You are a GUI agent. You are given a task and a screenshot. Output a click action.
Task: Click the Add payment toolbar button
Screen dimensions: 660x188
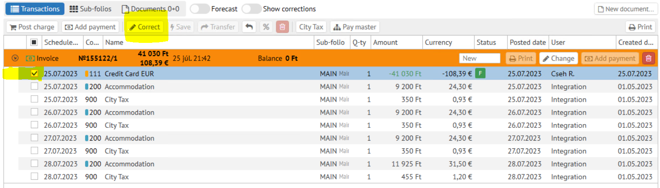coord(90,27)
